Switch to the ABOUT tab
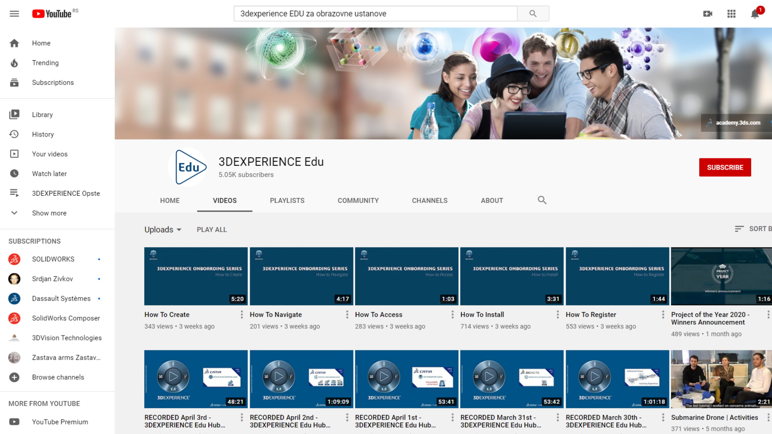The height and width of the screenshot is (434, 772). pyautogui.click(x=492, y=201)
